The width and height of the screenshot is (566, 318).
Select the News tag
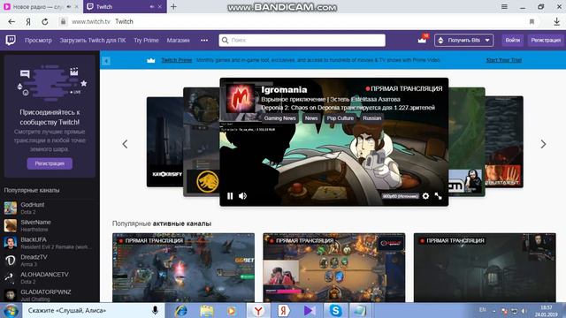311,118
